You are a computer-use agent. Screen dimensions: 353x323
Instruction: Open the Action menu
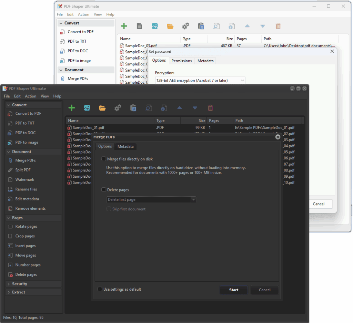[30, 96]
